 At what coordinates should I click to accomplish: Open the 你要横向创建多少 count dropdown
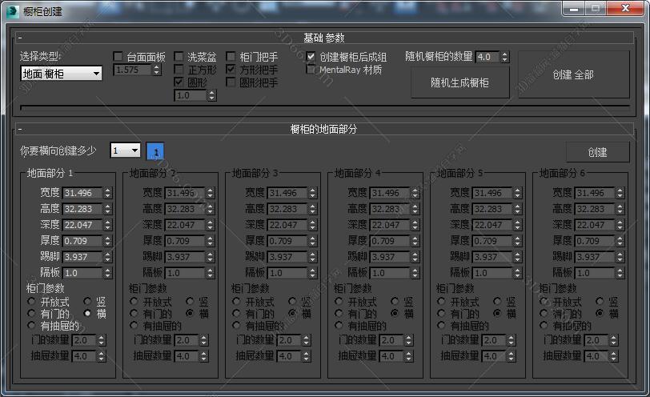point(125,150)
